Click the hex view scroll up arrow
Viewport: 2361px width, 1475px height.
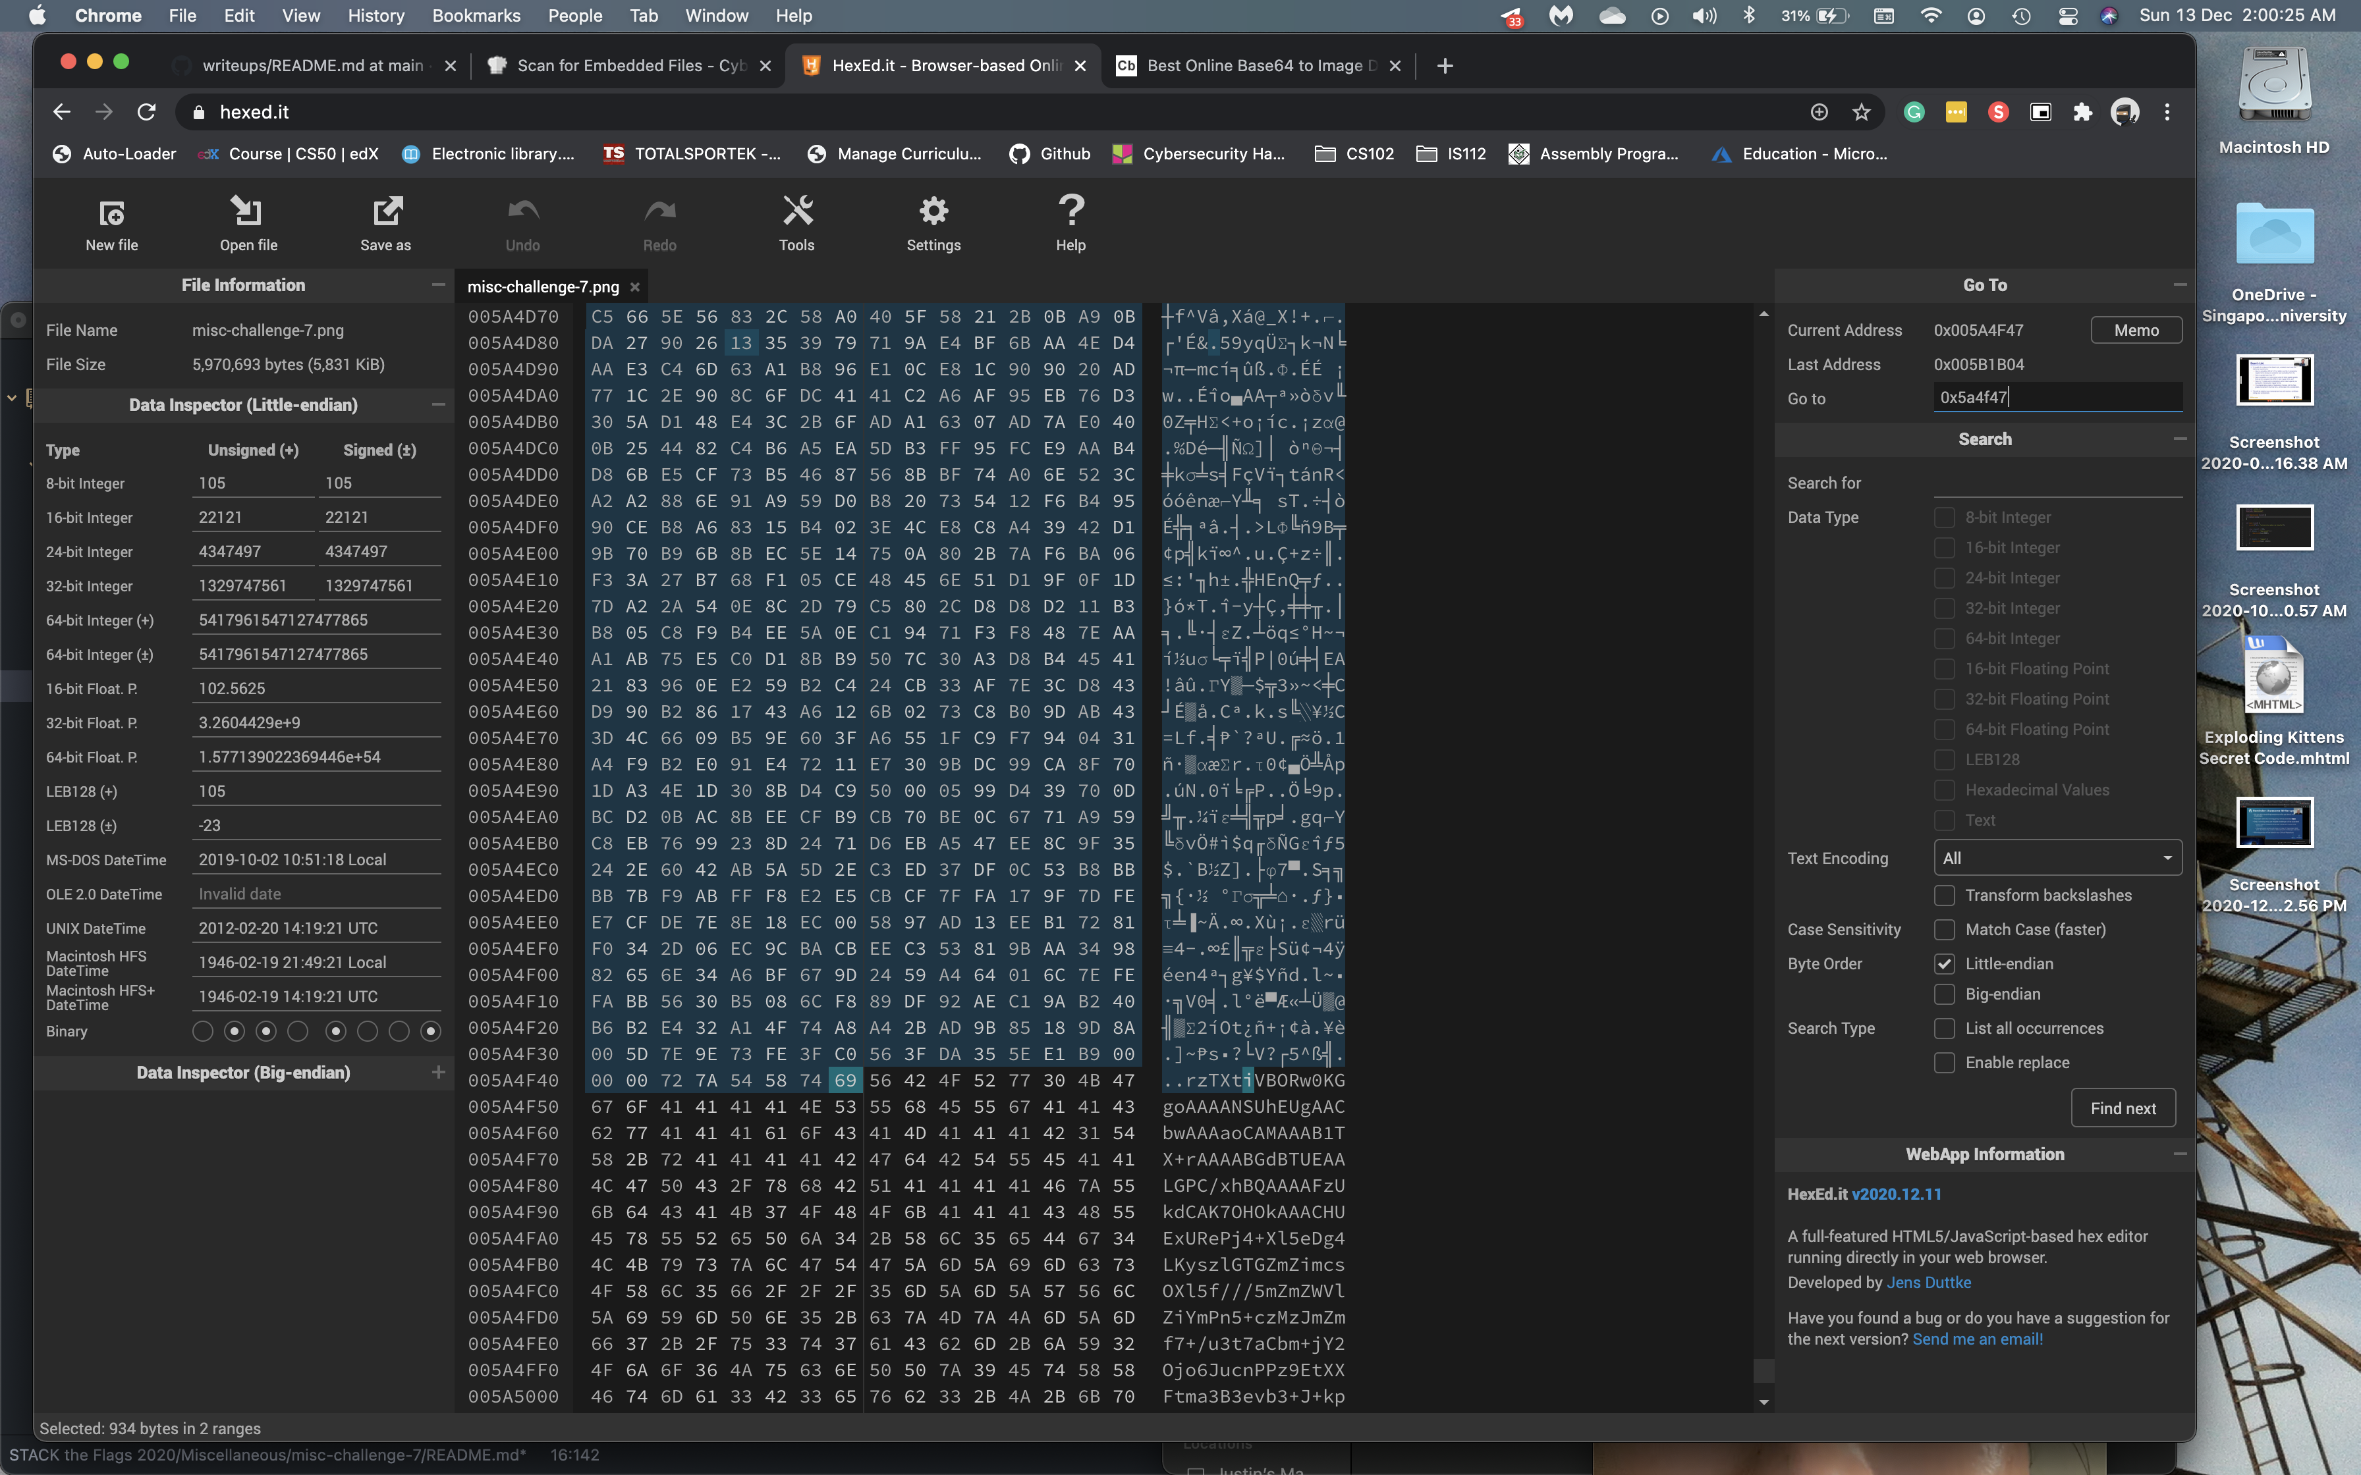pyautogui.click(x=1763, y=314)
